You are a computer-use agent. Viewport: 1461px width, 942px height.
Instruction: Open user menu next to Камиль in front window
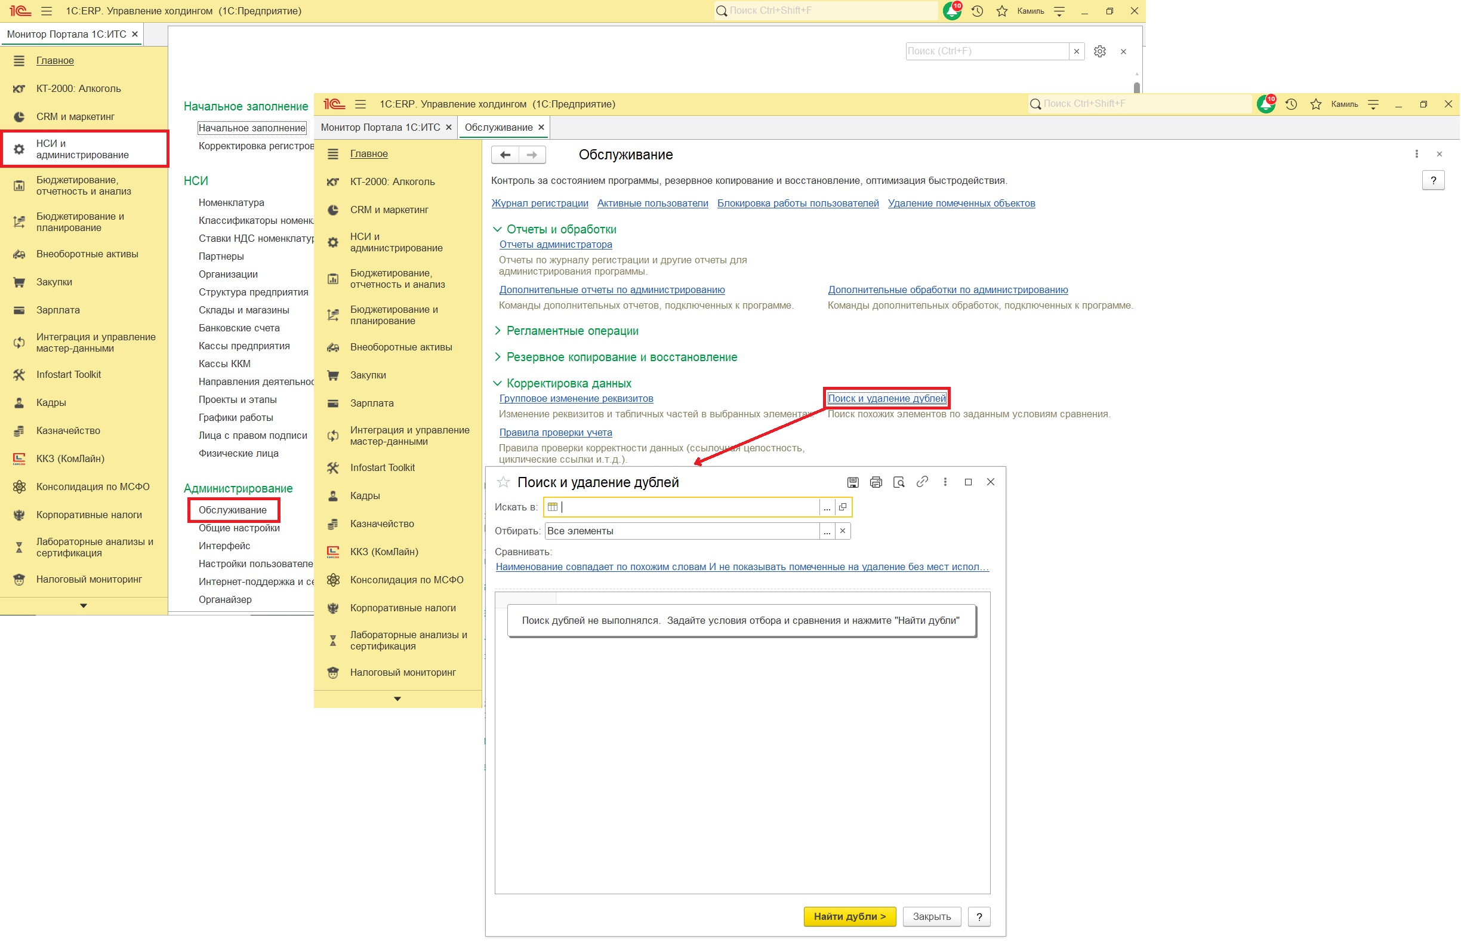(x=1374, y=104)
